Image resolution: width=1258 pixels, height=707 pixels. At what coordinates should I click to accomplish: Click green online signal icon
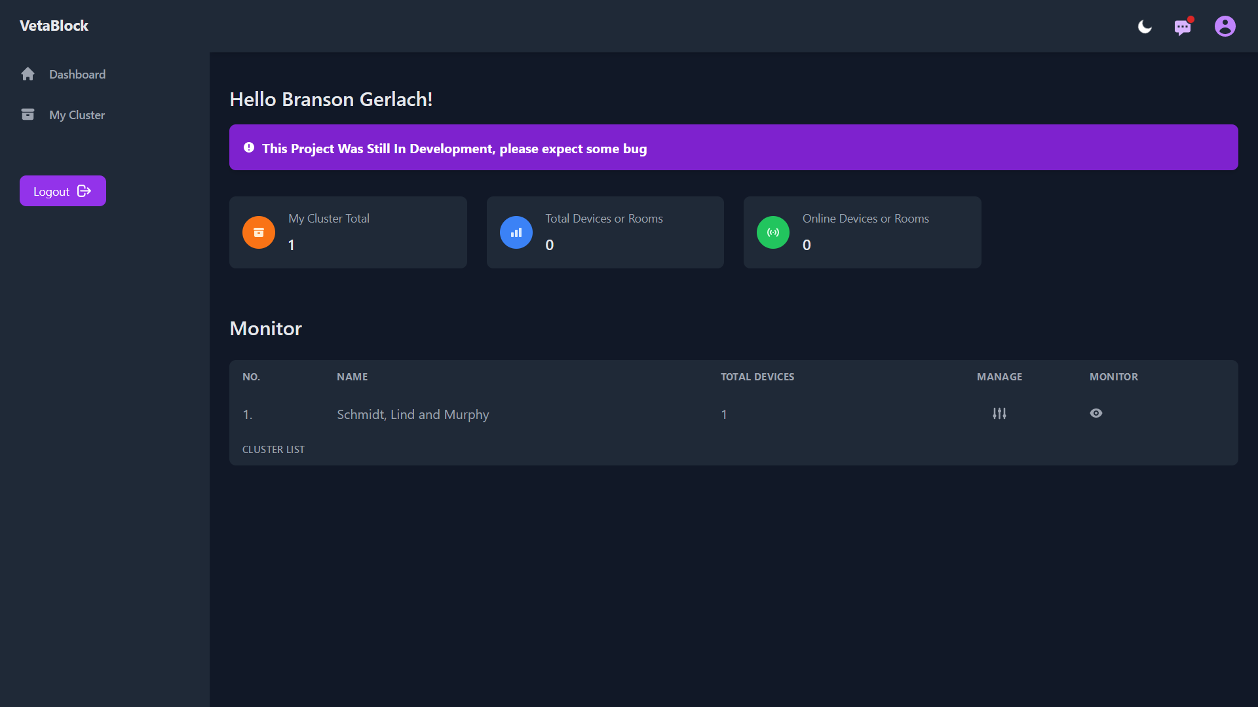click(773, 232)
